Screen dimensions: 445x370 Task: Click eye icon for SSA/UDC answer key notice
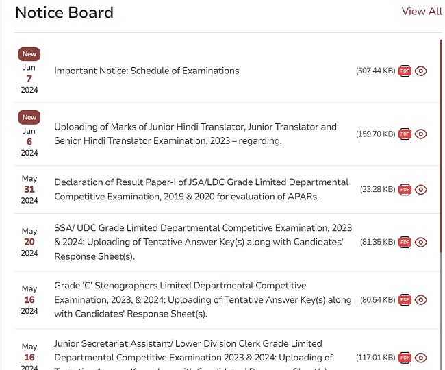pyautogui.click(x=421, y=242)
